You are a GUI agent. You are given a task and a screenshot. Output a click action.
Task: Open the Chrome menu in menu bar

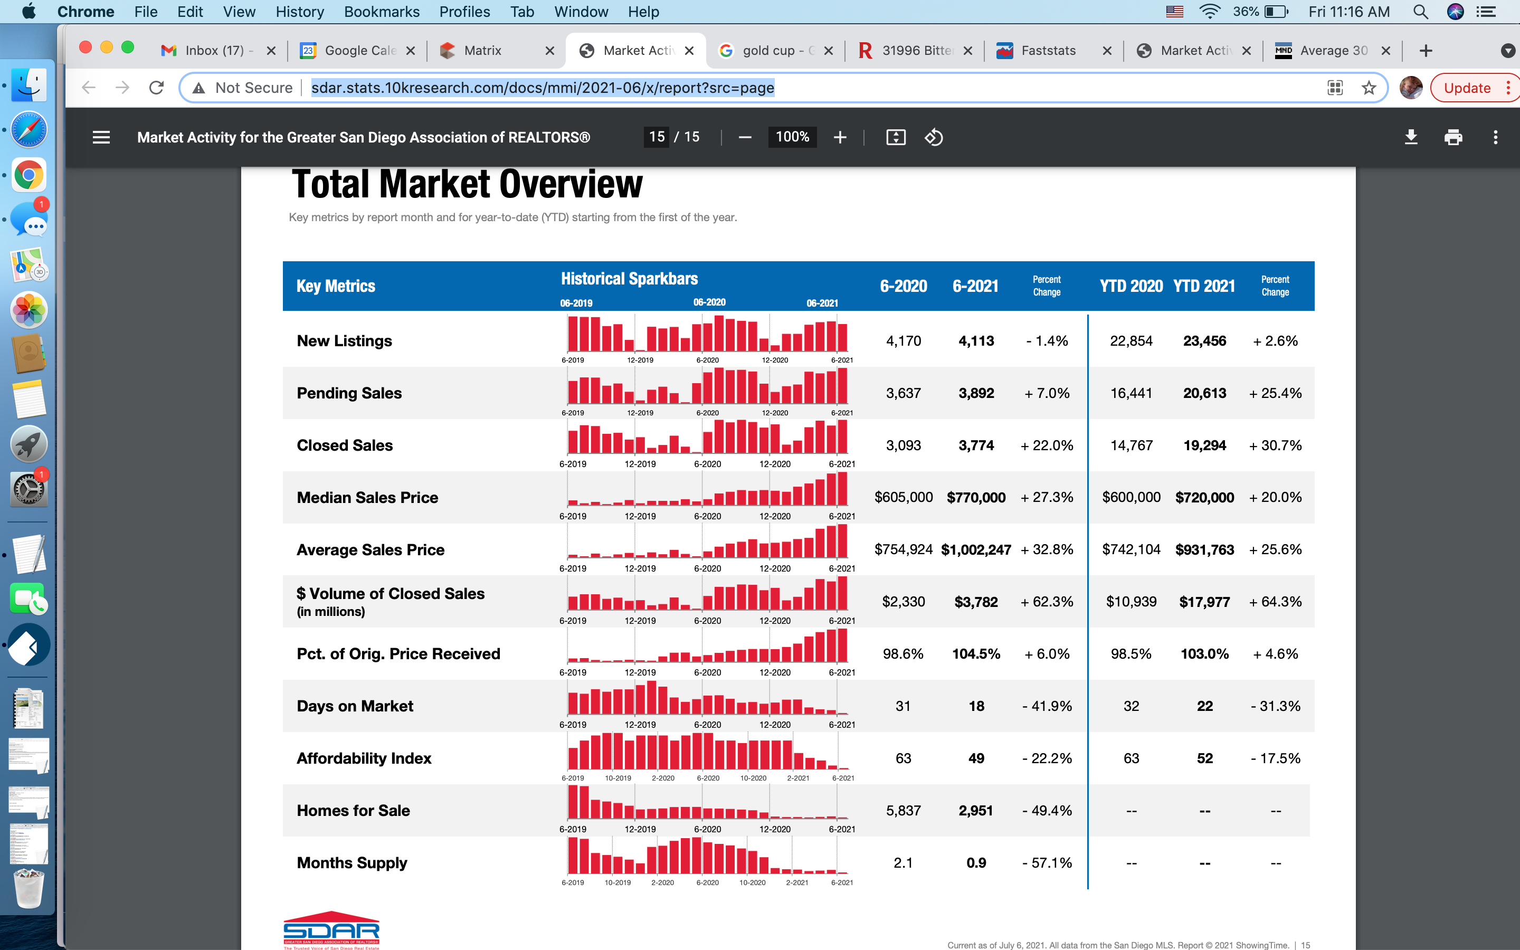85,12
